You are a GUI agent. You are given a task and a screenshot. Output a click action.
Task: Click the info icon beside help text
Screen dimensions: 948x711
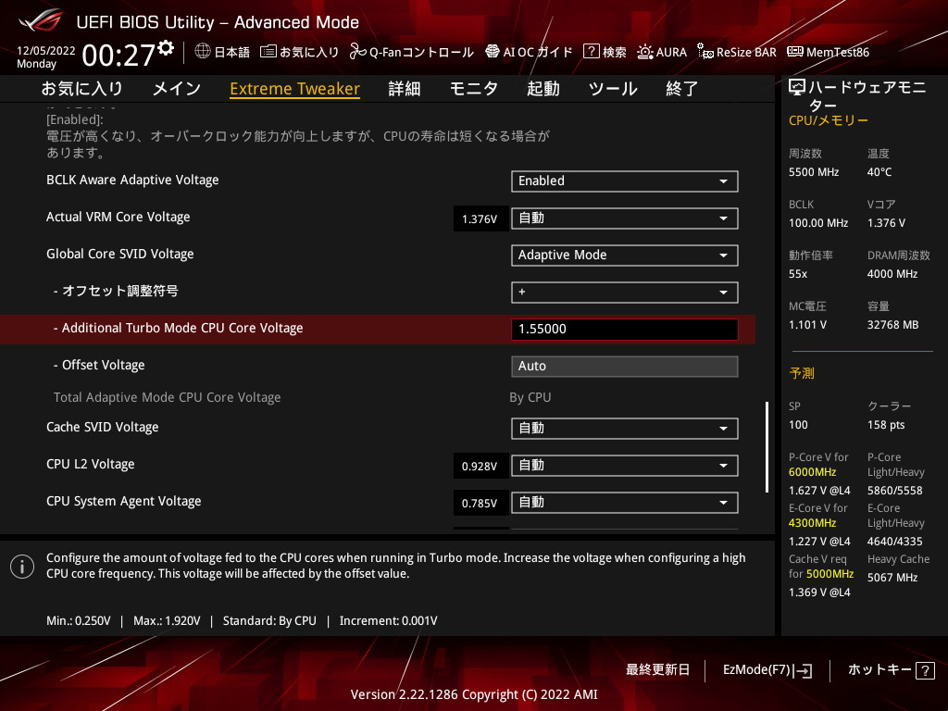22,567
